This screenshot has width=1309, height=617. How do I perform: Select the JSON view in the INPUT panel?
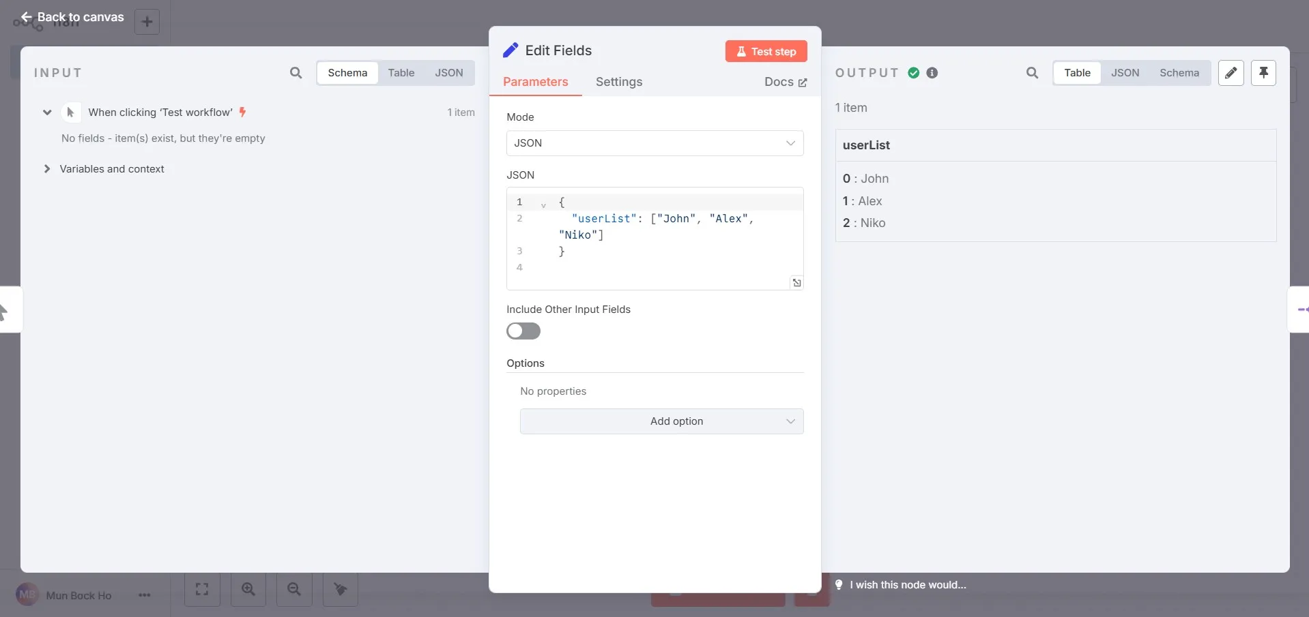[x=449, y=73]
